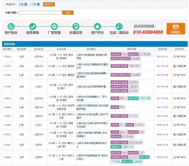Click the 用户投诉 phone step icon
The height and width of the screenshot is (166, 189).
[x=11, y=26]
